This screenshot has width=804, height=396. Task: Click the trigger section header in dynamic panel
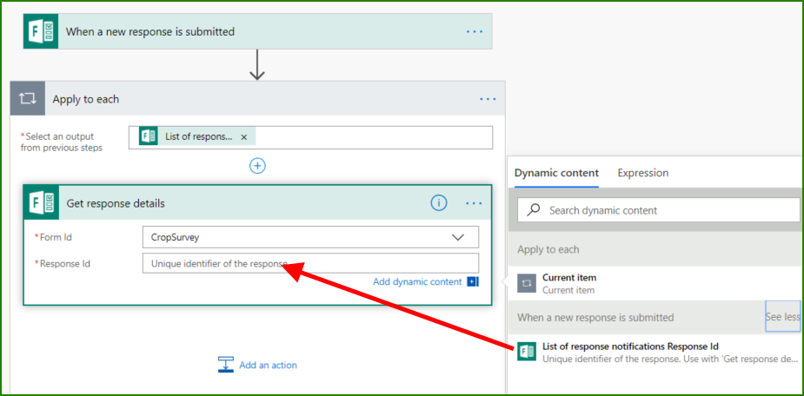[x=595, y=318]
